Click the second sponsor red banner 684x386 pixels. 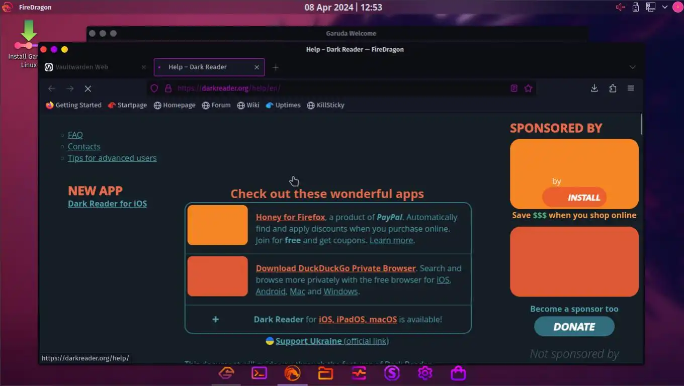tap(574, 261)
